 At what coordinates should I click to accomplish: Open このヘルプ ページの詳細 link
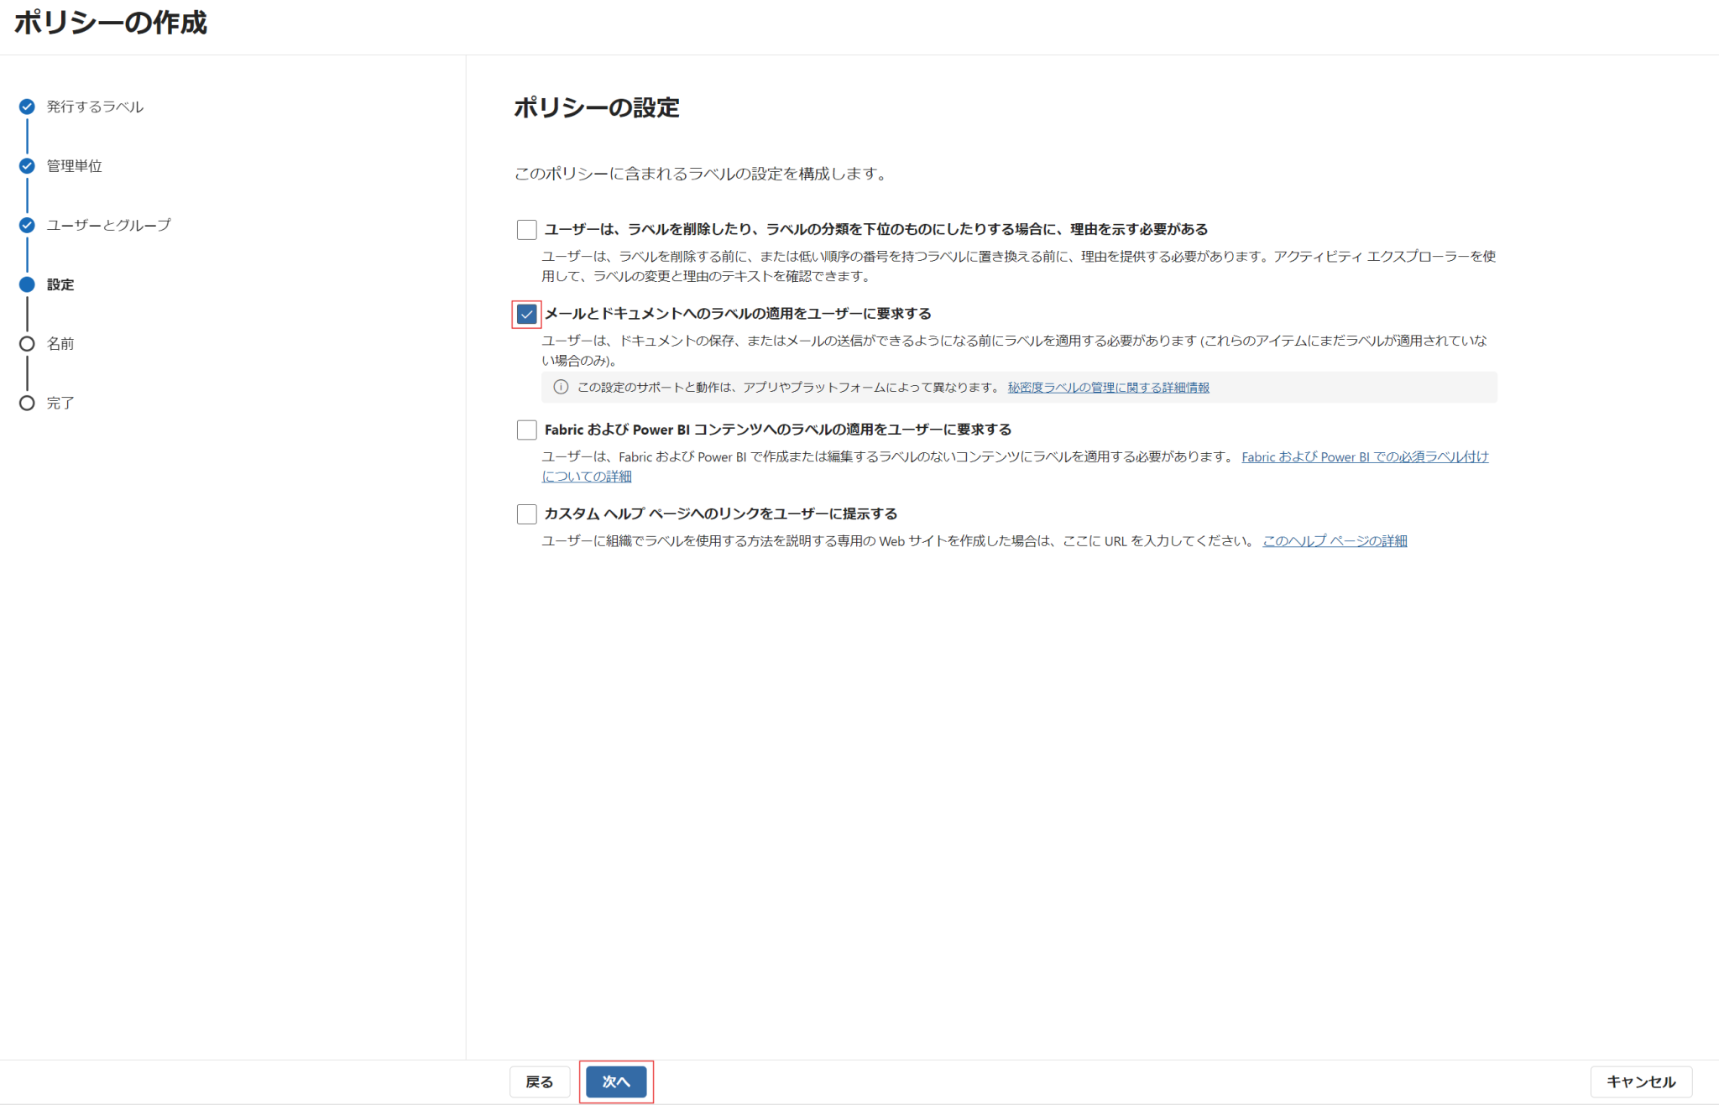coord(1335,540)
